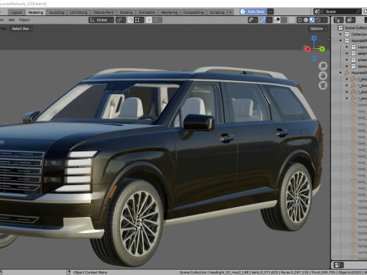Select wireframe viewport shading
The width and height of the screenshot is (367, 275).
tap(300, 20)
